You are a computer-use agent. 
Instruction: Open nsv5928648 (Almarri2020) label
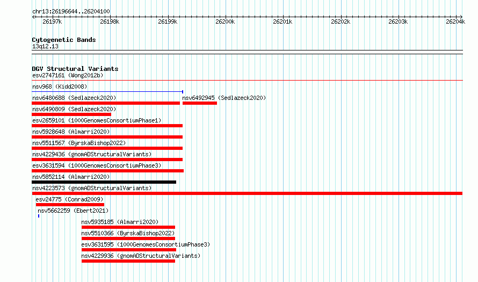click(x=71, y=132)
